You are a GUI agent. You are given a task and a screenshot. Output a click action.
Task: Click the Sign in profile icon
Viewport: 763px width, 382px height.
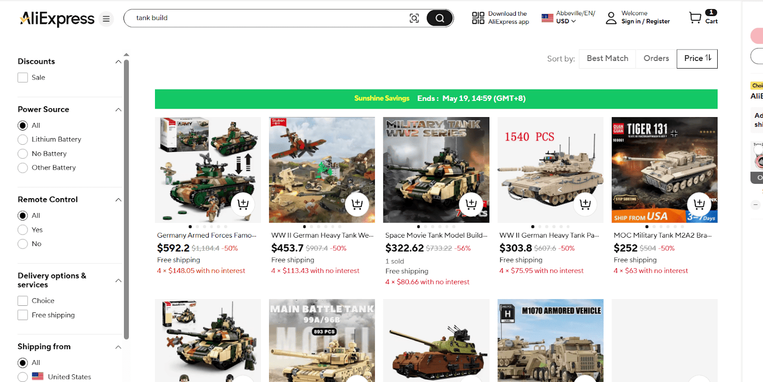[611, 18]
